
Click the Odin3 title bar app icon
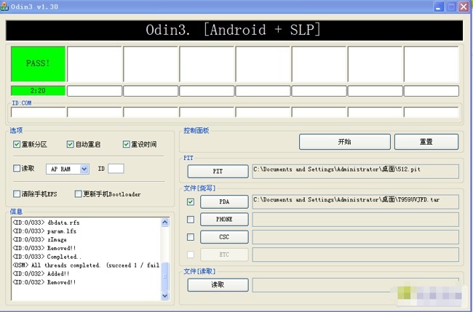point(6,7)
